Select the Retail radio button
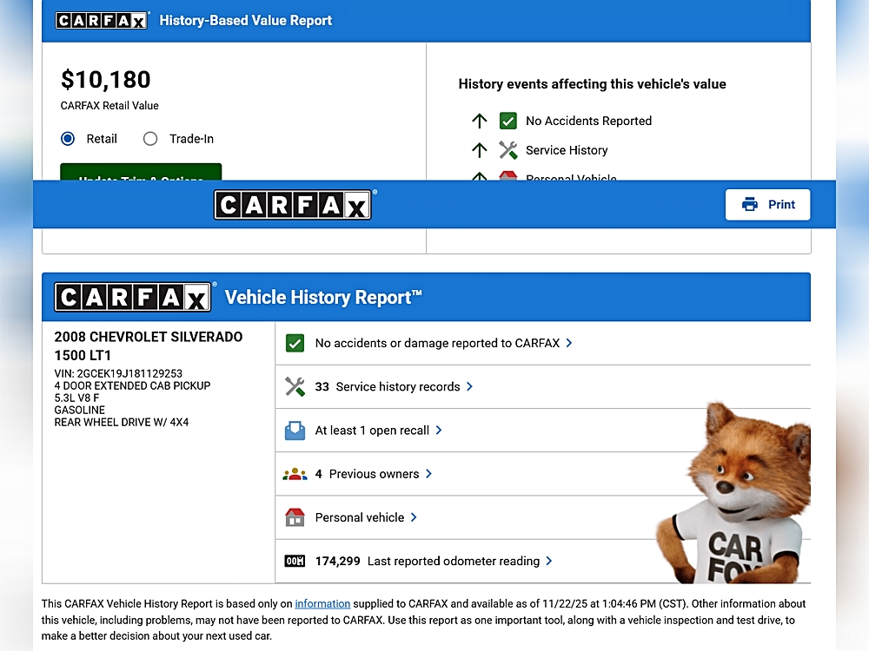The image size is (869, 651). [68, 139]
